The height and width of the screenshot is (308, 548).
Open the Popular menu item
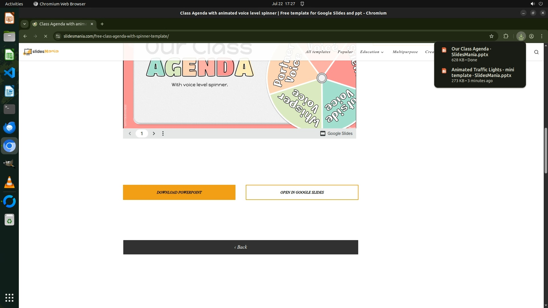coord(345,52)
